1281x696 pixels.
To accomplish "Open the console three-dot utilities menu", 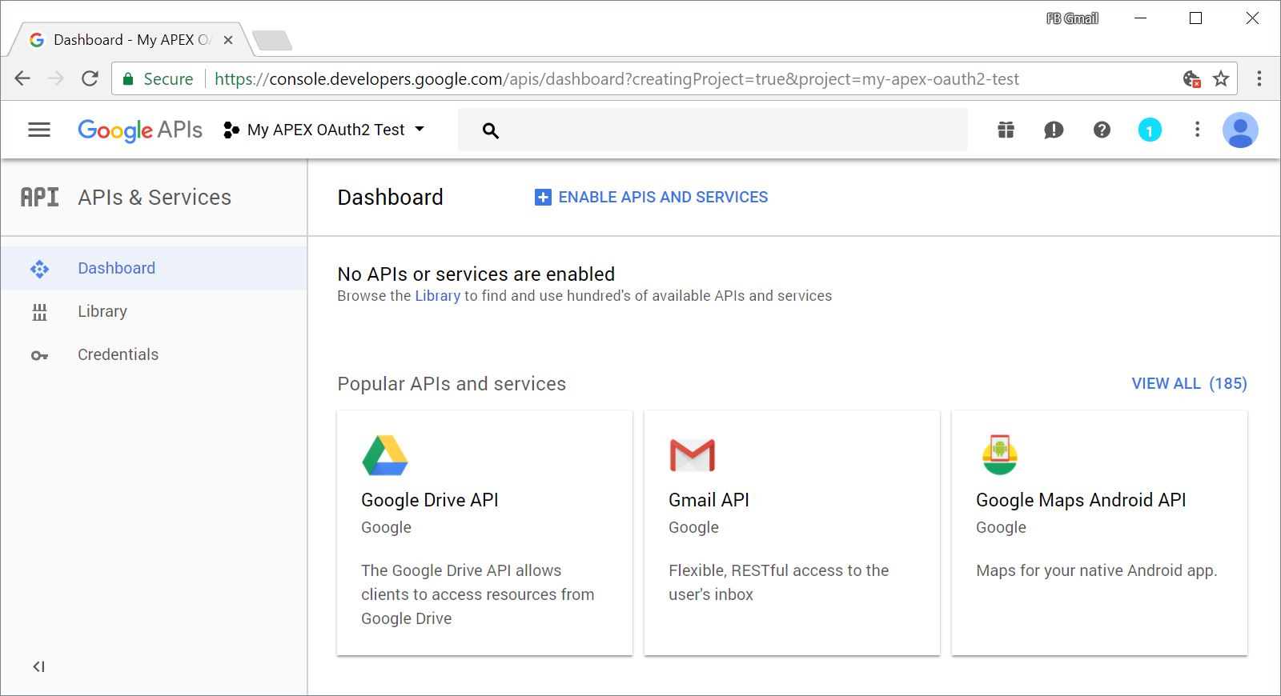I will [x=1197, y=130].
